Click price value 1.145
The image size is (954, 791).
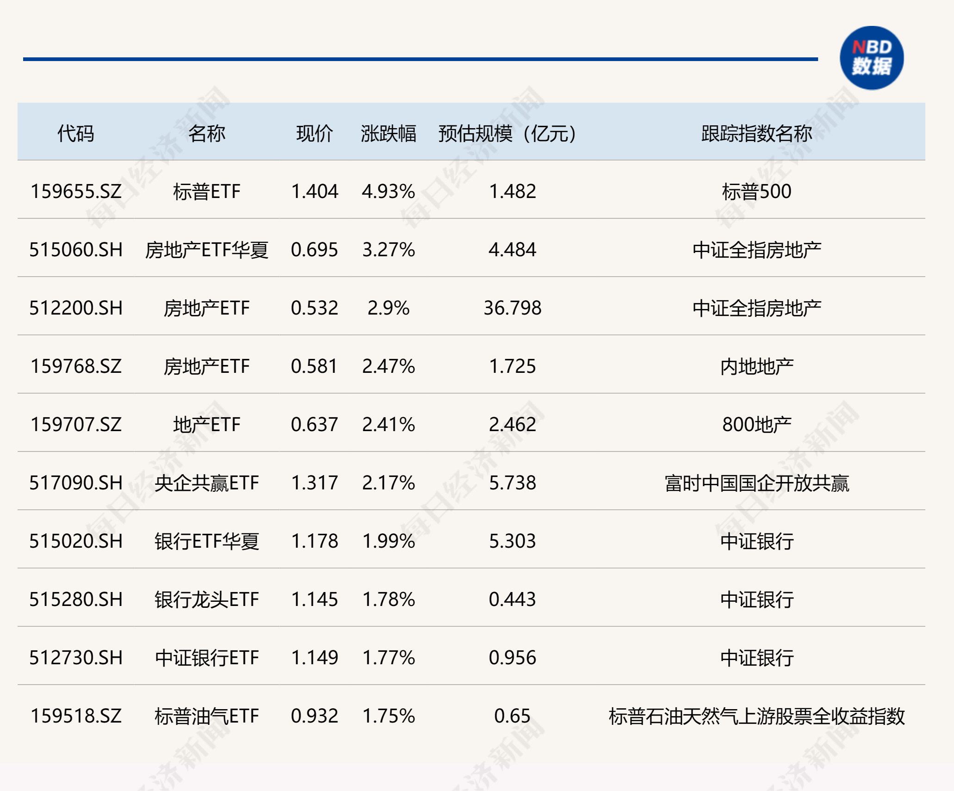coord(315,599)
